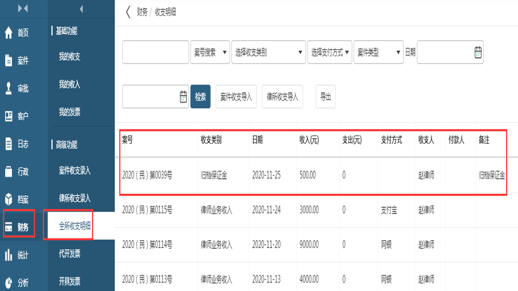This screenshot has height=291, width=518.
Task: Open 我的收入 in the submenu
Action: (70, 84)
